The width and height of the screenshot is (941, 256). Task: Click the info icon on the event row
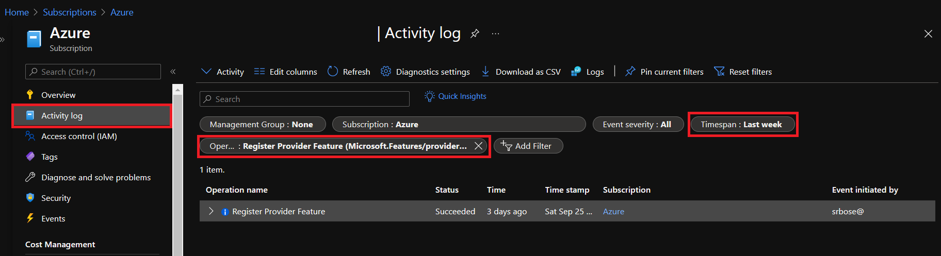click(x=225, y=212)
